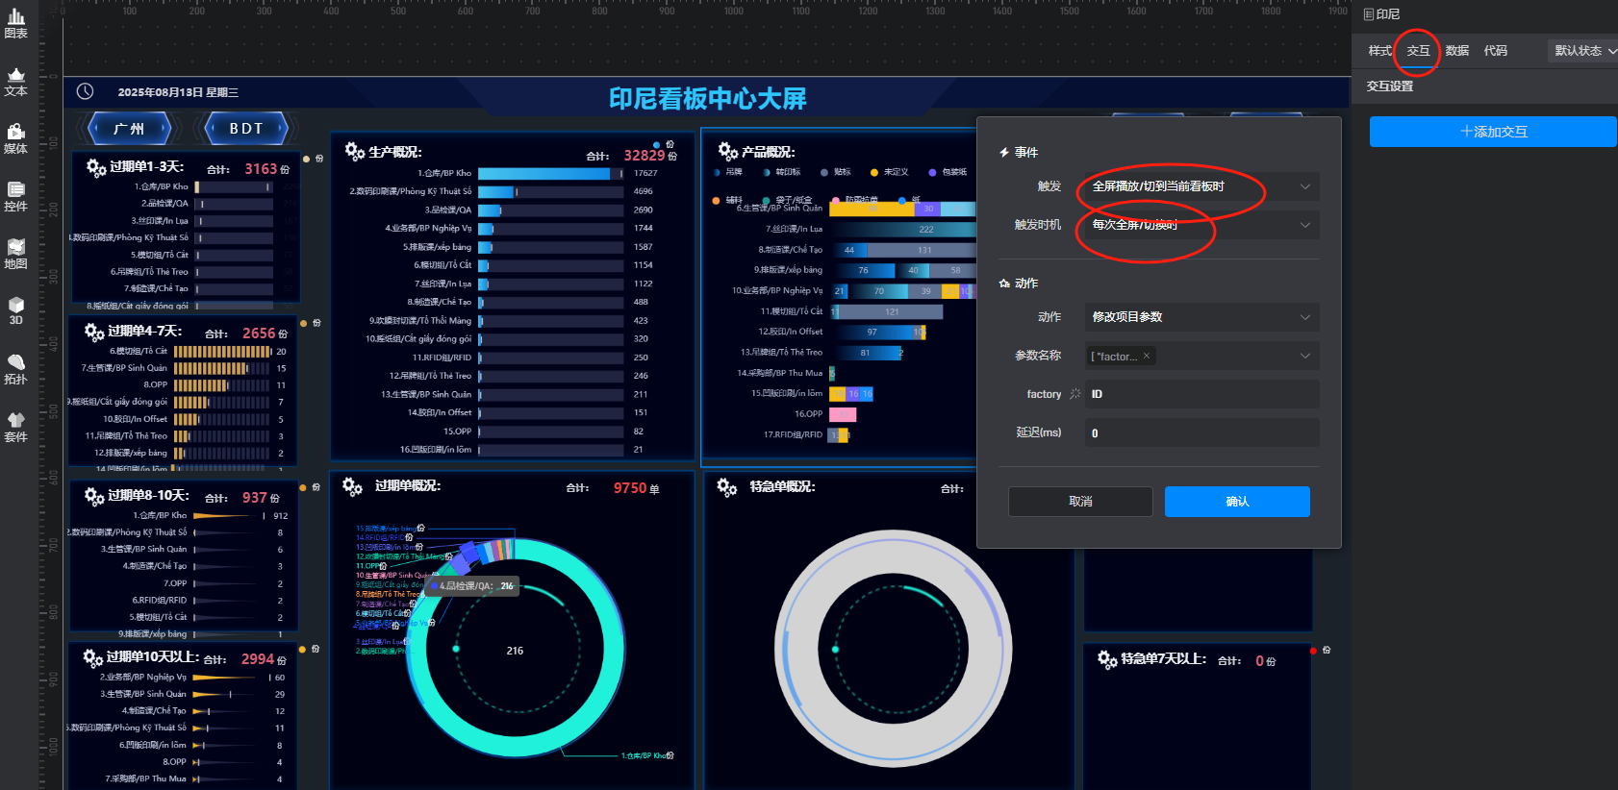Open the 图表 (chart) components panel
Viewport: 1618px width, 790px height.
click(x=15, y=24)
